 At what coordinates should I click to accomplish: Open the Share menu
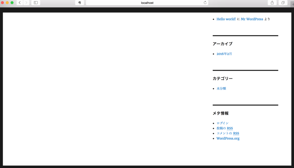coord(272,3)
